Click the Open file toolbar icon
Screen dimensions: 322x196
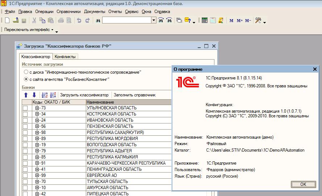coord(16,20)
